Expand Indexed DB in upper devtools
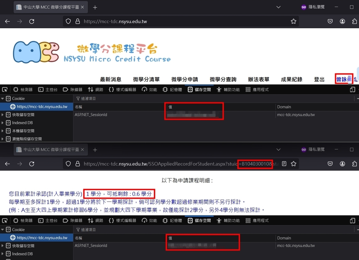Image resolution: width=359 pixels, height=260 pixels. click(2, 122)
